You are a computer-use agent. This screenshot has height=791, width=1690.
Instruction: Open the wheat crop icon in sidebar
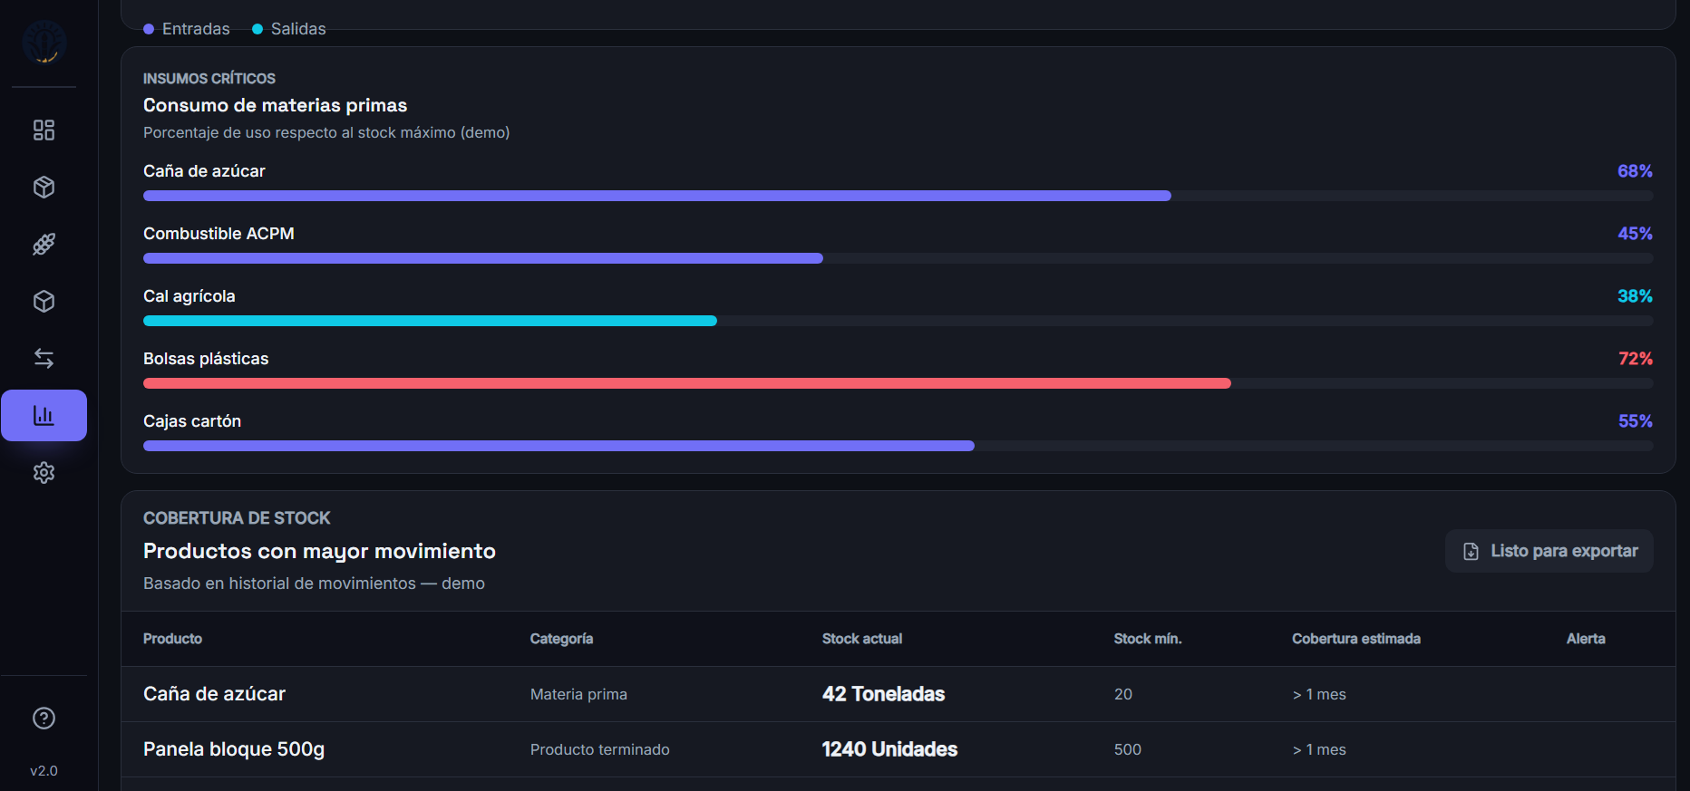[44, 245]
